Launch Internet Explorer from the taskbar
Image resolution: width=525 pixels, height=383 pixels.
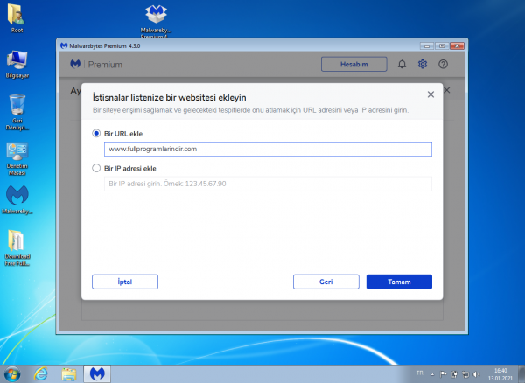40,373
